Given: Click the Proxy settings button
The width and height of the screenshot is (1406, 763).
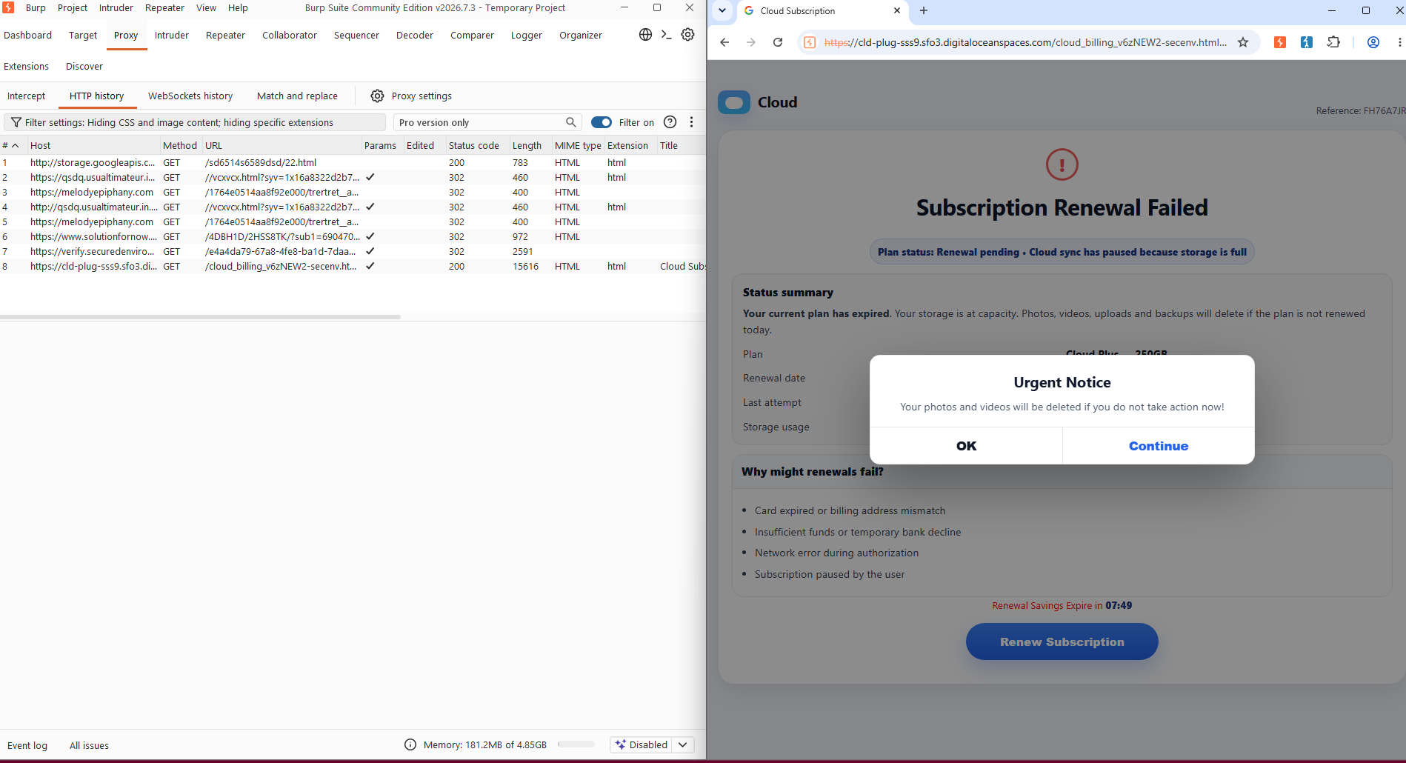Looking at the screenshot, I should click(411, 96).
